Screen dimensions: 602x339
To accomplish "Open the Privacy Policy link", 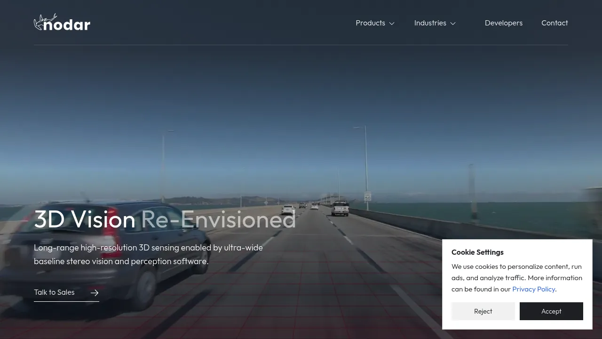I will tap(534, 289).
